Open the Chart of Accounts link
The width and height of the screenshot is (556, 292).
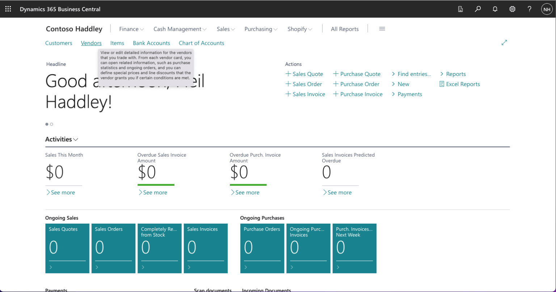pyautogui.click(x=201, y=43)
